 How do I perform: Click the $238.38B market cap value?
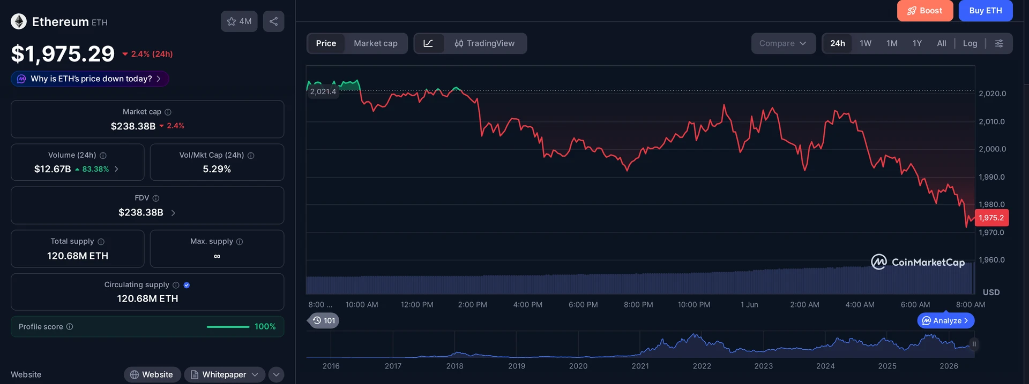click(133, 126)
